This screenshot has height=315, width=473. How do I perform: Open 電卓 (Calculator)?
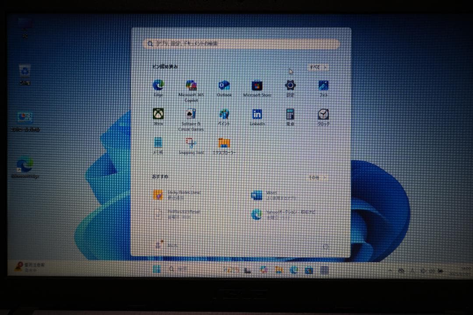click(x=290, y=114)
